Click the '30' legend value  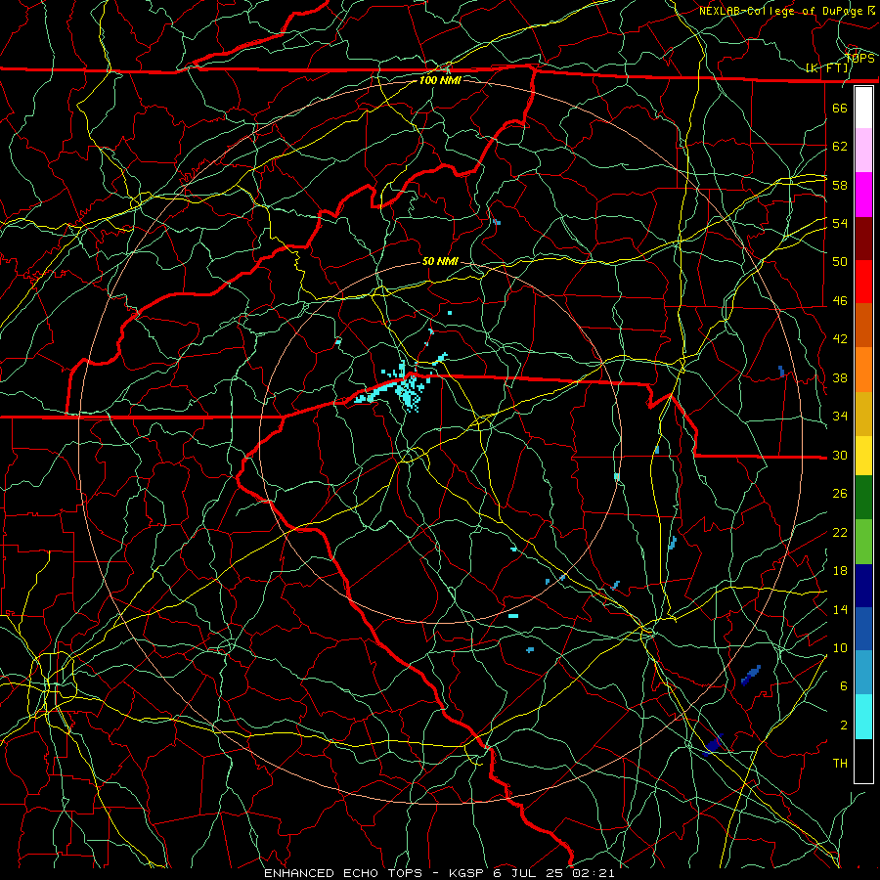click(x=840, y=455)
